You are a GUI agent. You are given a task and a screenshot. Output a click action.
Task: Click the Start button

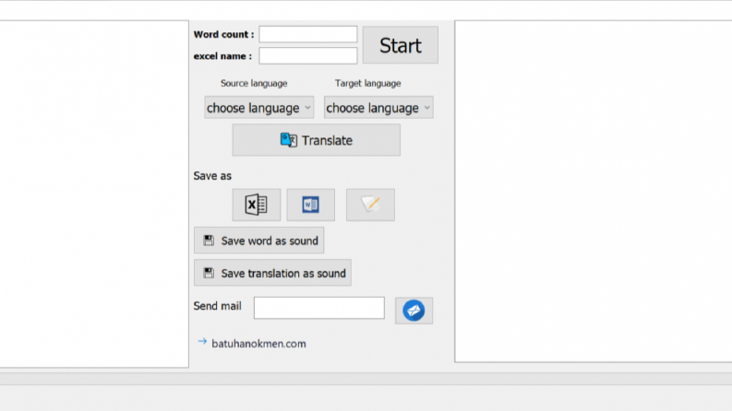[x=400, y=45]
